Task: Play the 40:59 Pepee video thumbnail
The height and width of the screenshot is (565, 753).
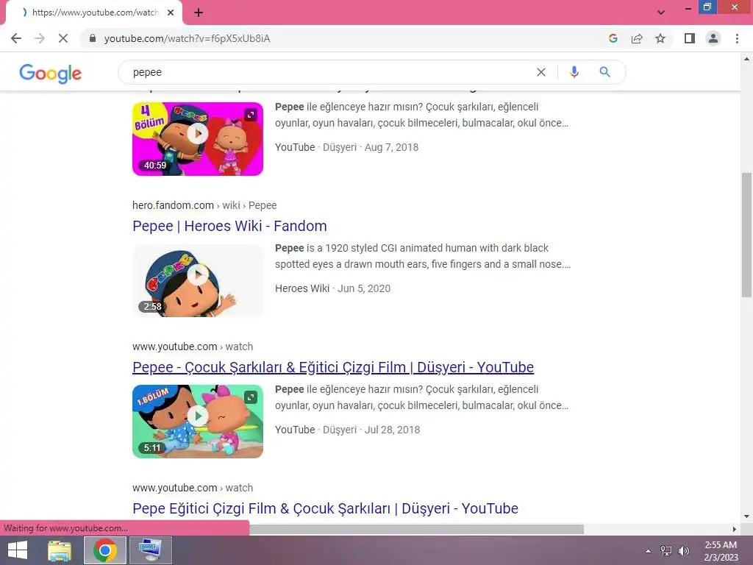Action: click(198, 139)
